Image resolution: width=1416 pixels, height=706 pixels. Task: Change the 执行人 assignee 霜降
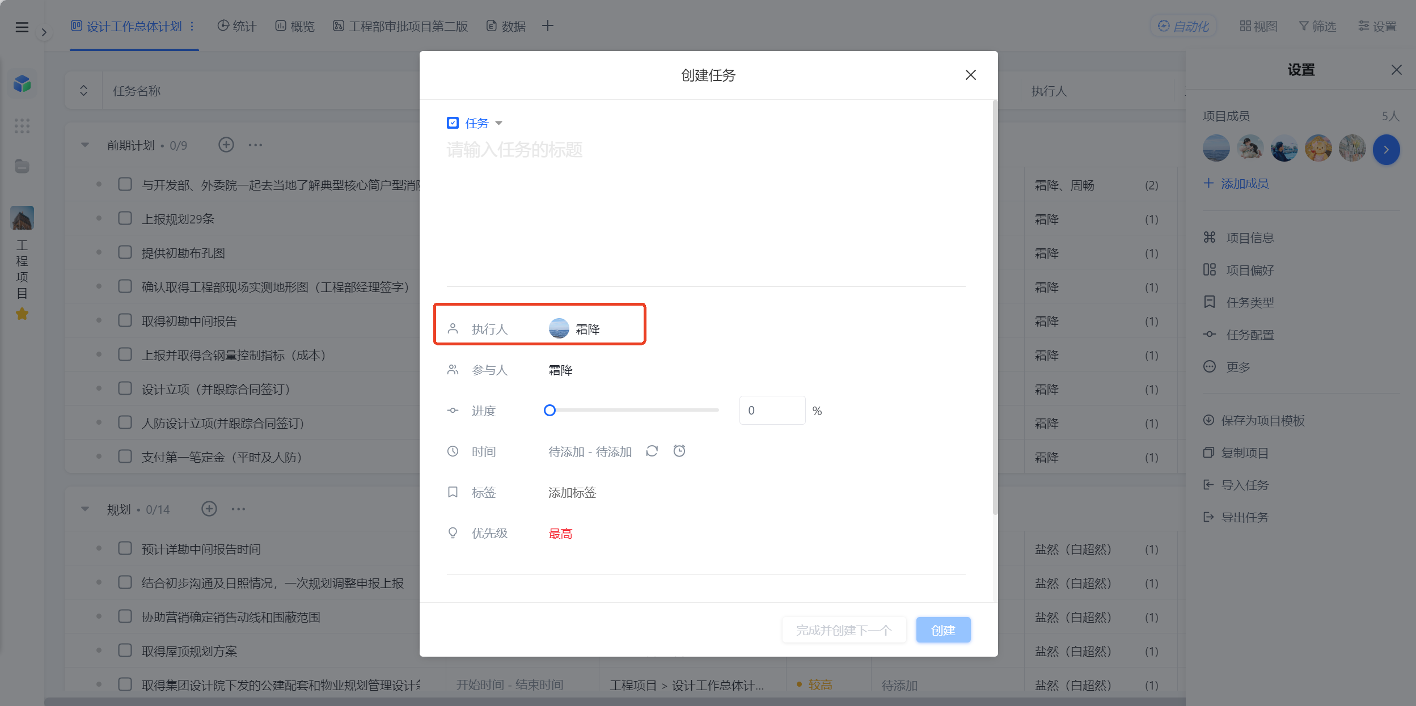[574, 329]
